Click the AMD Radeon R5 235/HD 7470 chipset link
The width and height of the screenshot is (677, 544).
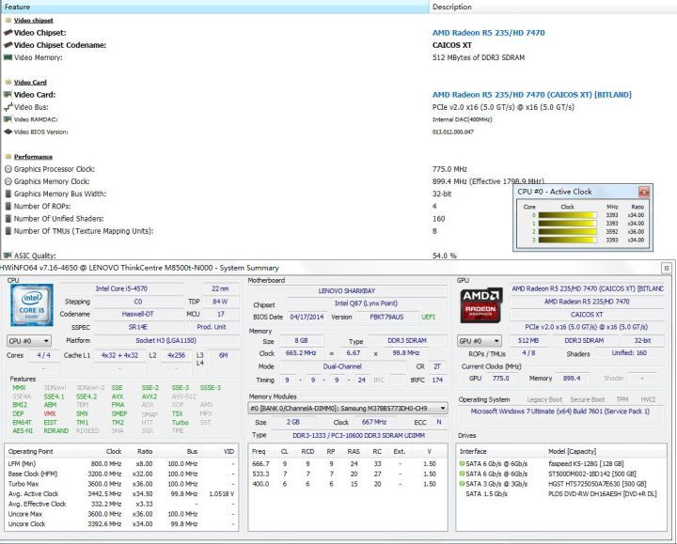coord(488,32)
